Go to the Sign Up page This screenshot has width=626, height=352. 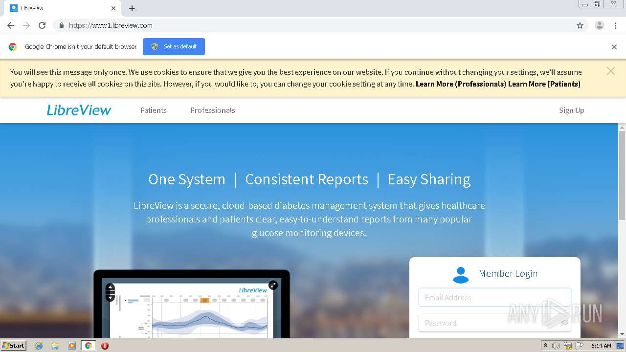(572, 110)
